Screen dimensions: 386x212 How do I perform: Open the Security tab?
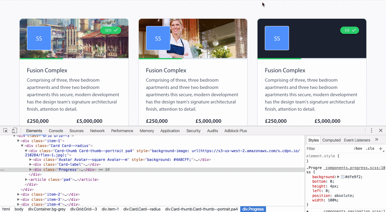[x=193, y=131]
